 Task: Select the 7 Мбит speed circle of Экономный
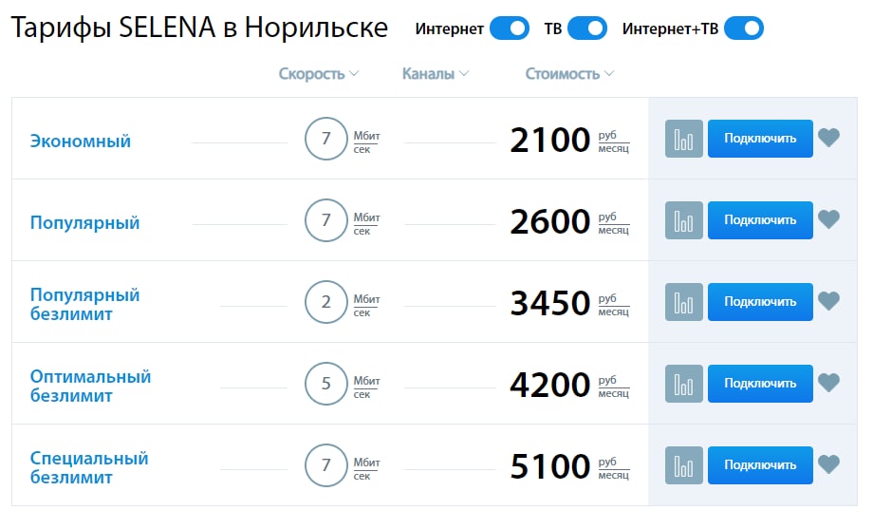pyautogui.click(x=326, y=139)
